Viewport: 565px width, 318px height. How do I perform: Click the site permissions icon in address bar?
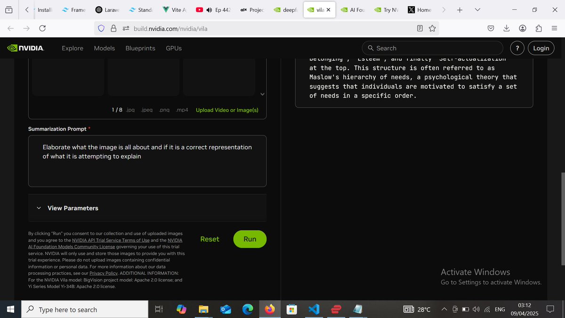pos(126,28)
